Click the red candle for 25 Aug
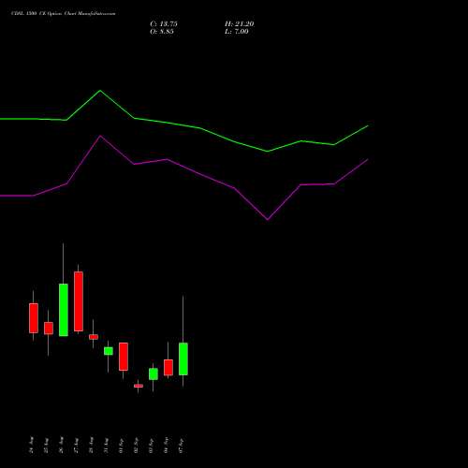 49,329
